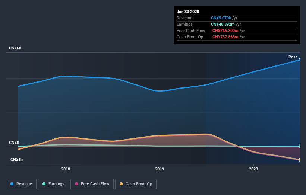Select the 2020 x-axis label

pyautogui.click(x=253, y=169)
